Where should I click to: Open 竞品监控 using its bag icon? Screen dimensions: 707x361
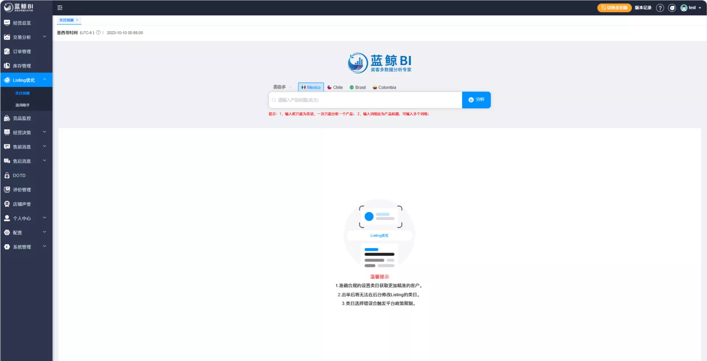(x=7, y=118)
